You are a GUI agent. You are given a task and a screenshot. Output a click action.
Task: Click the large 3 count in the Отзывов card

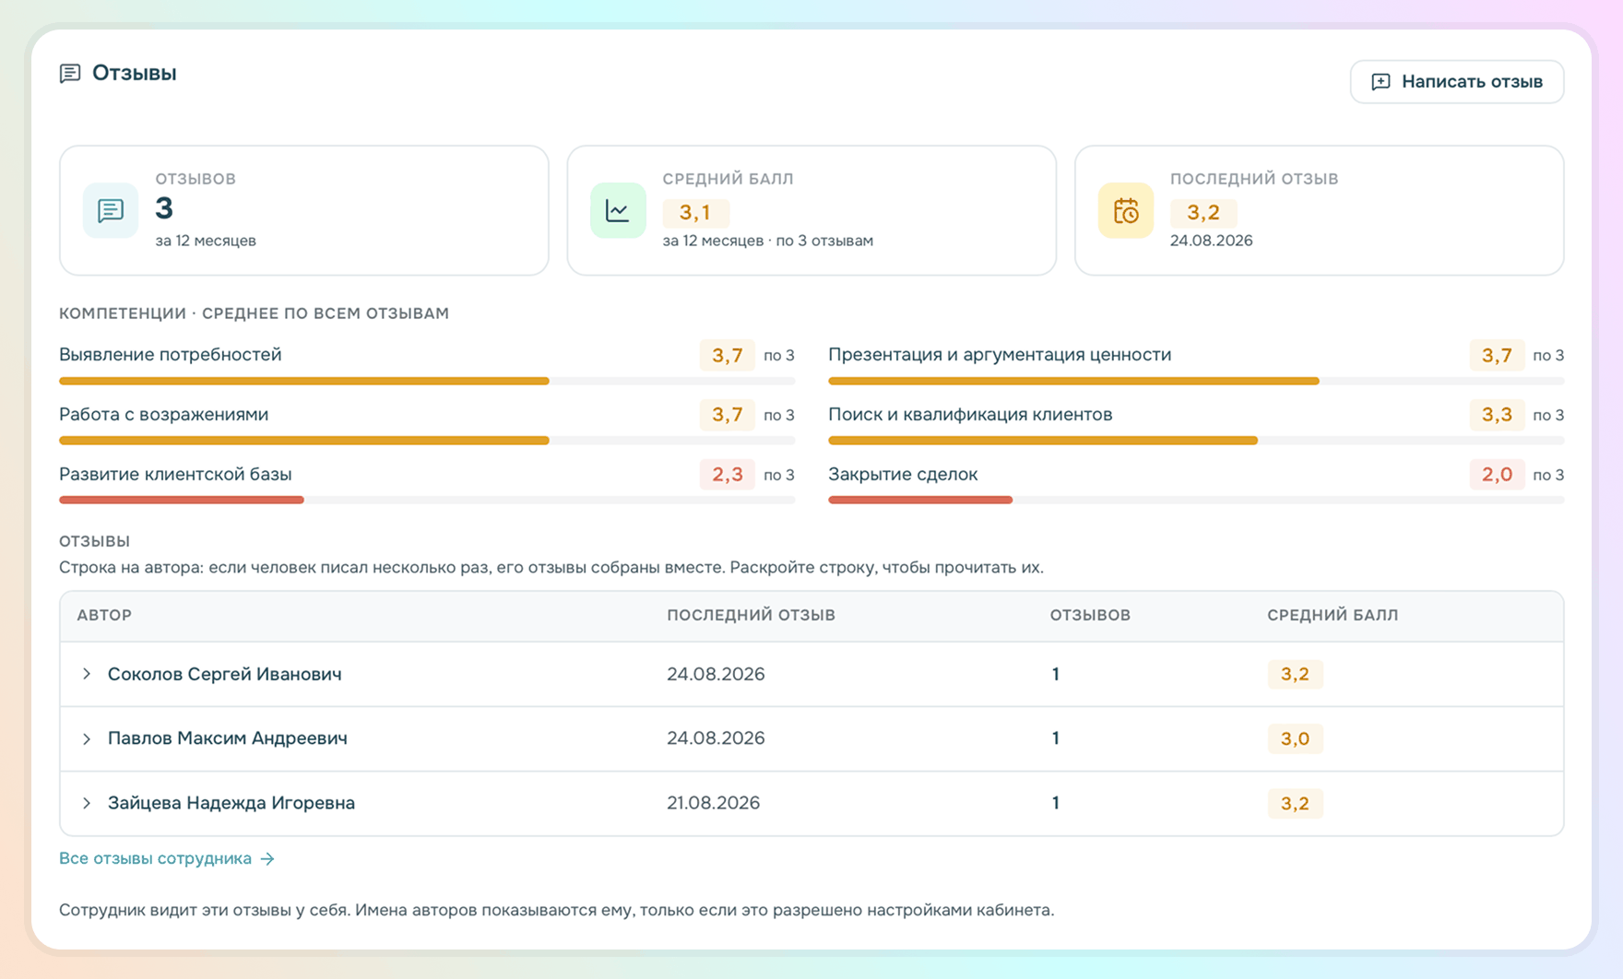click(x=164, y=209)
